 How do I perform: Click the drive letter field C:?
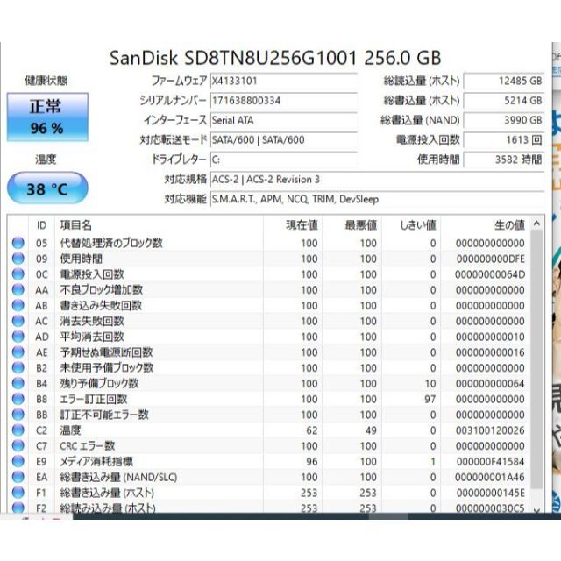(x=284, y=160)
